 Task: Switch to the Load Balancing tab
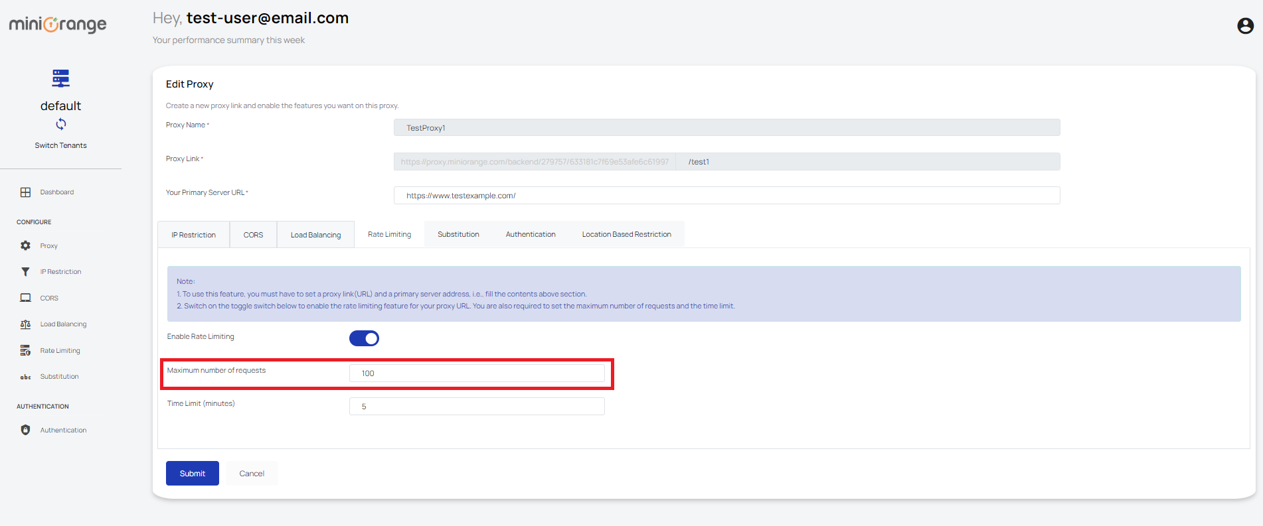click(x=315, y=235)
